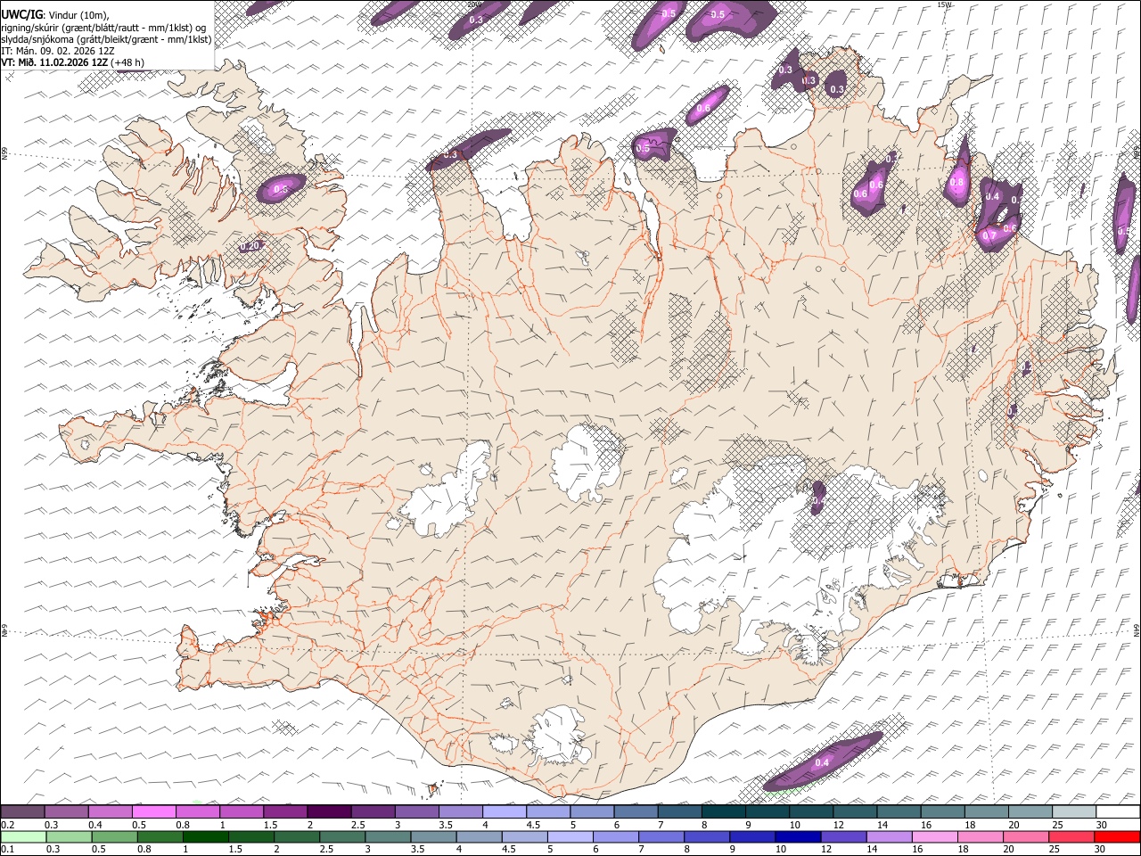Select snow legend swatch between 4 and 4.5
This screenshot has width=1141, height=856.
(505, 811)
